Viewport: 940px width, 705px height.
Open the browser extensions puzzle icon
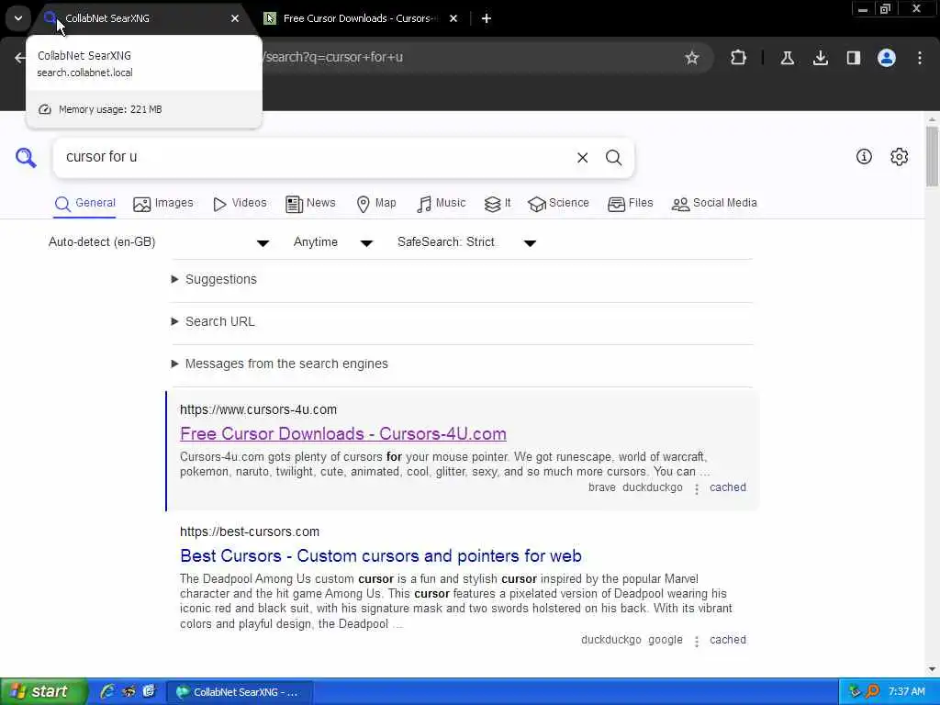coord(739,58)
